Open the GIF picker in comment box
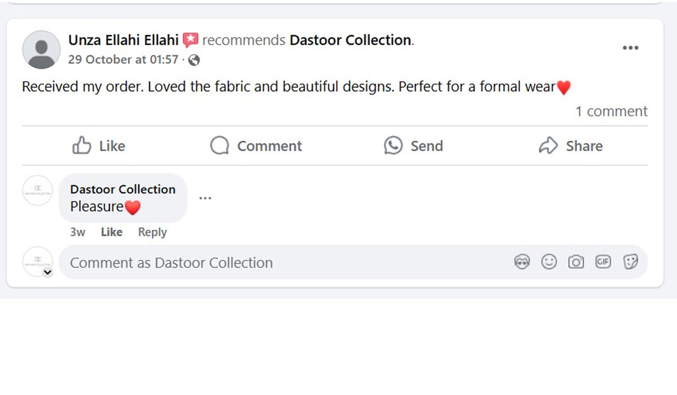Image resolution: width=677 pixels, height=395 pixels. 603,262
